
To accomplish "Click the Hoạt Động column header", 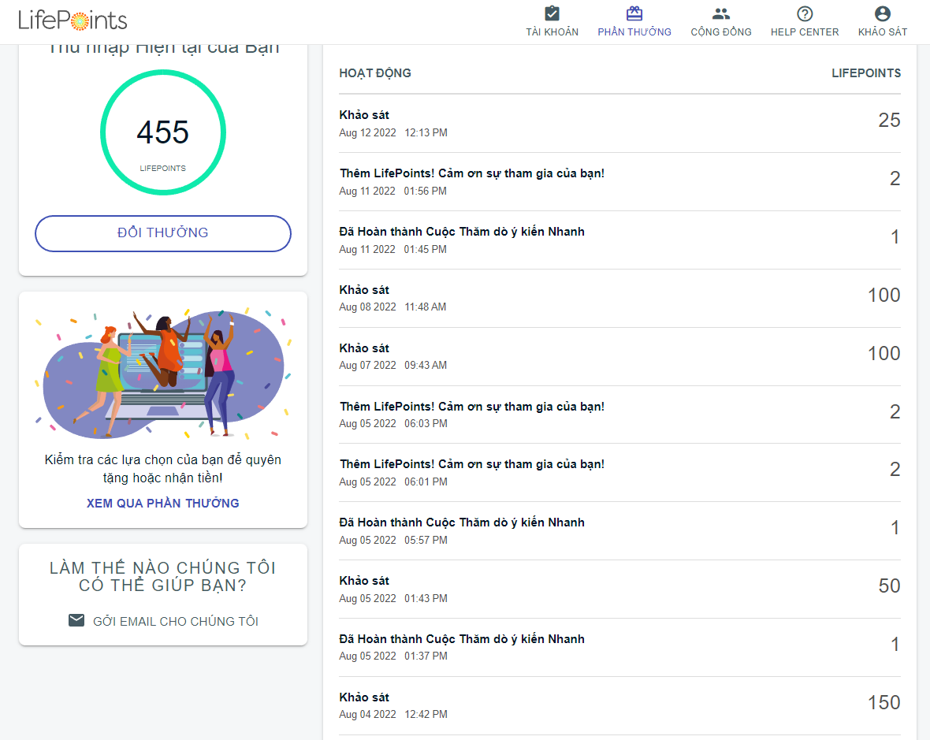I will coord(375,73).
